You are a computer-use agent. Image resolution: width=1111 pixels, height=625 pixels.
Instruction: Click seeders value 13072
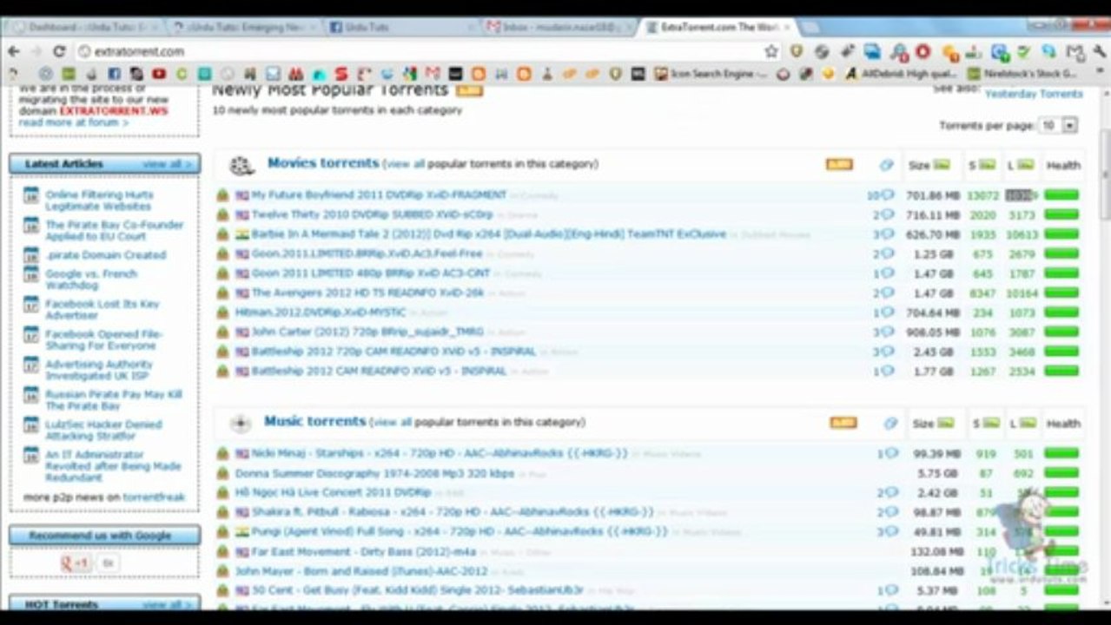[982, 195]
